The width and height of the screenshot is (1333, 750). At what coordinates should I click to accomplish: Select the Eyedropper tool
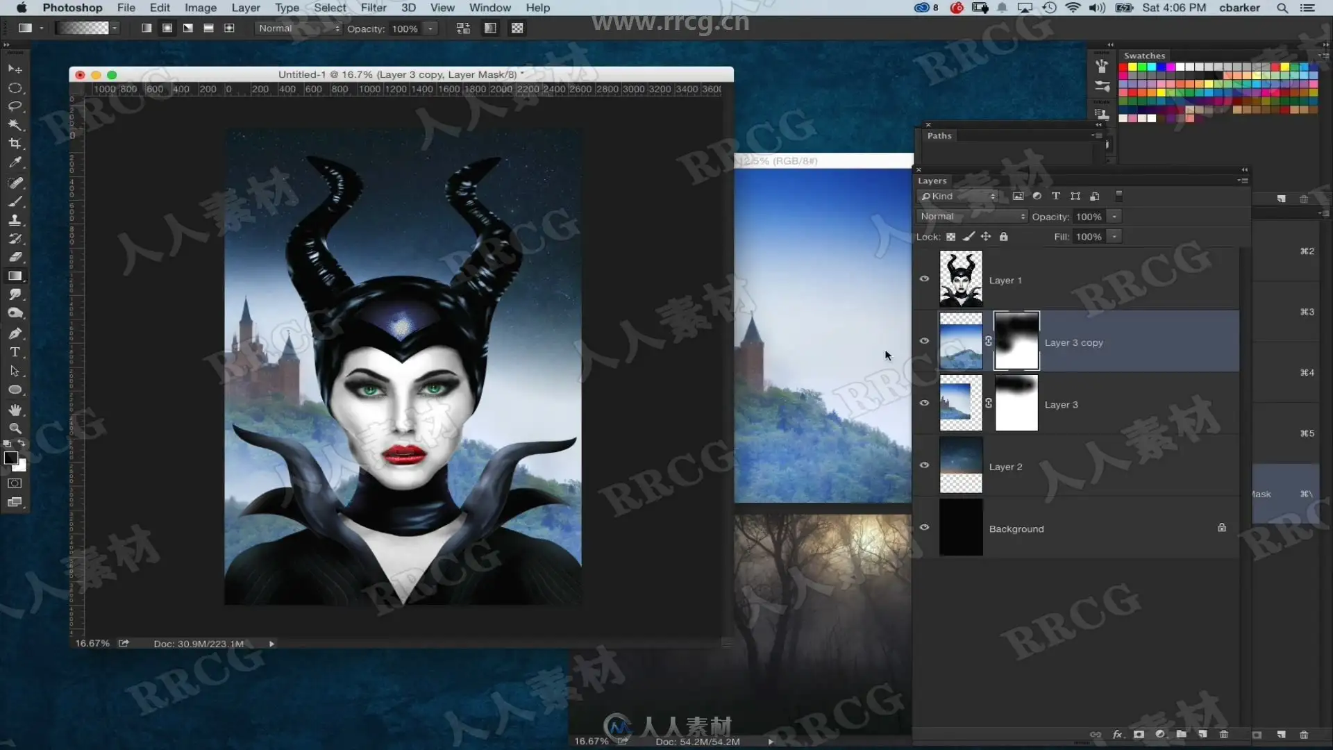click(x=15, y=162)
